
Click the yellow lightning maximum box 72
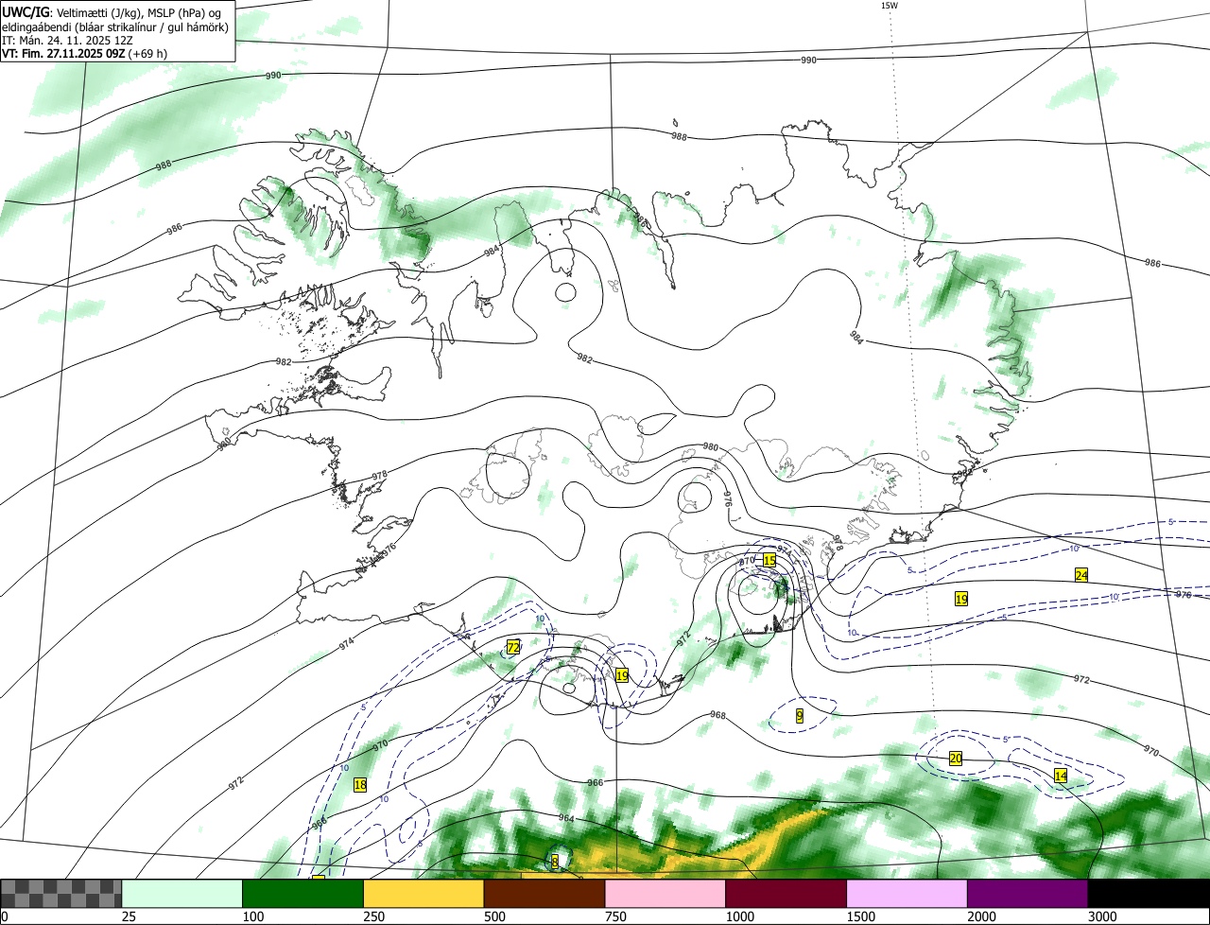coord(513,648)
